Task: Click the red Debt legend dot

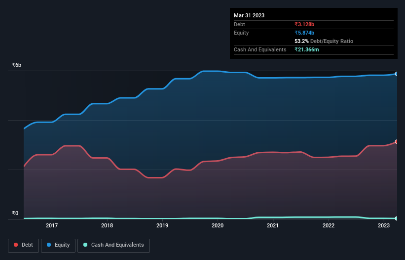Action: [x=16, y=245]
